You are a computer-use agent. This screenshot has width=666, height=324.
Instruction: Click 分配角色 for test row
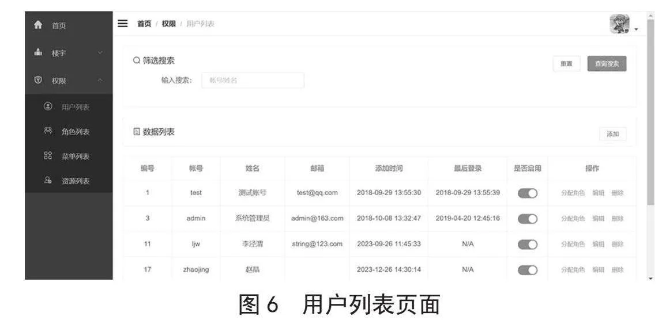click(573, 193)
